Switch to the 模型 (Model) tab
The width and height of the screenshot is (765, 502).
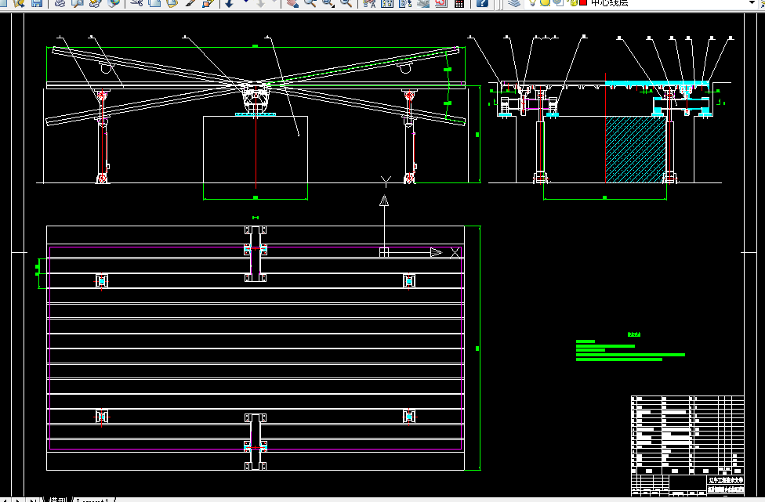[x=58, y=500]
